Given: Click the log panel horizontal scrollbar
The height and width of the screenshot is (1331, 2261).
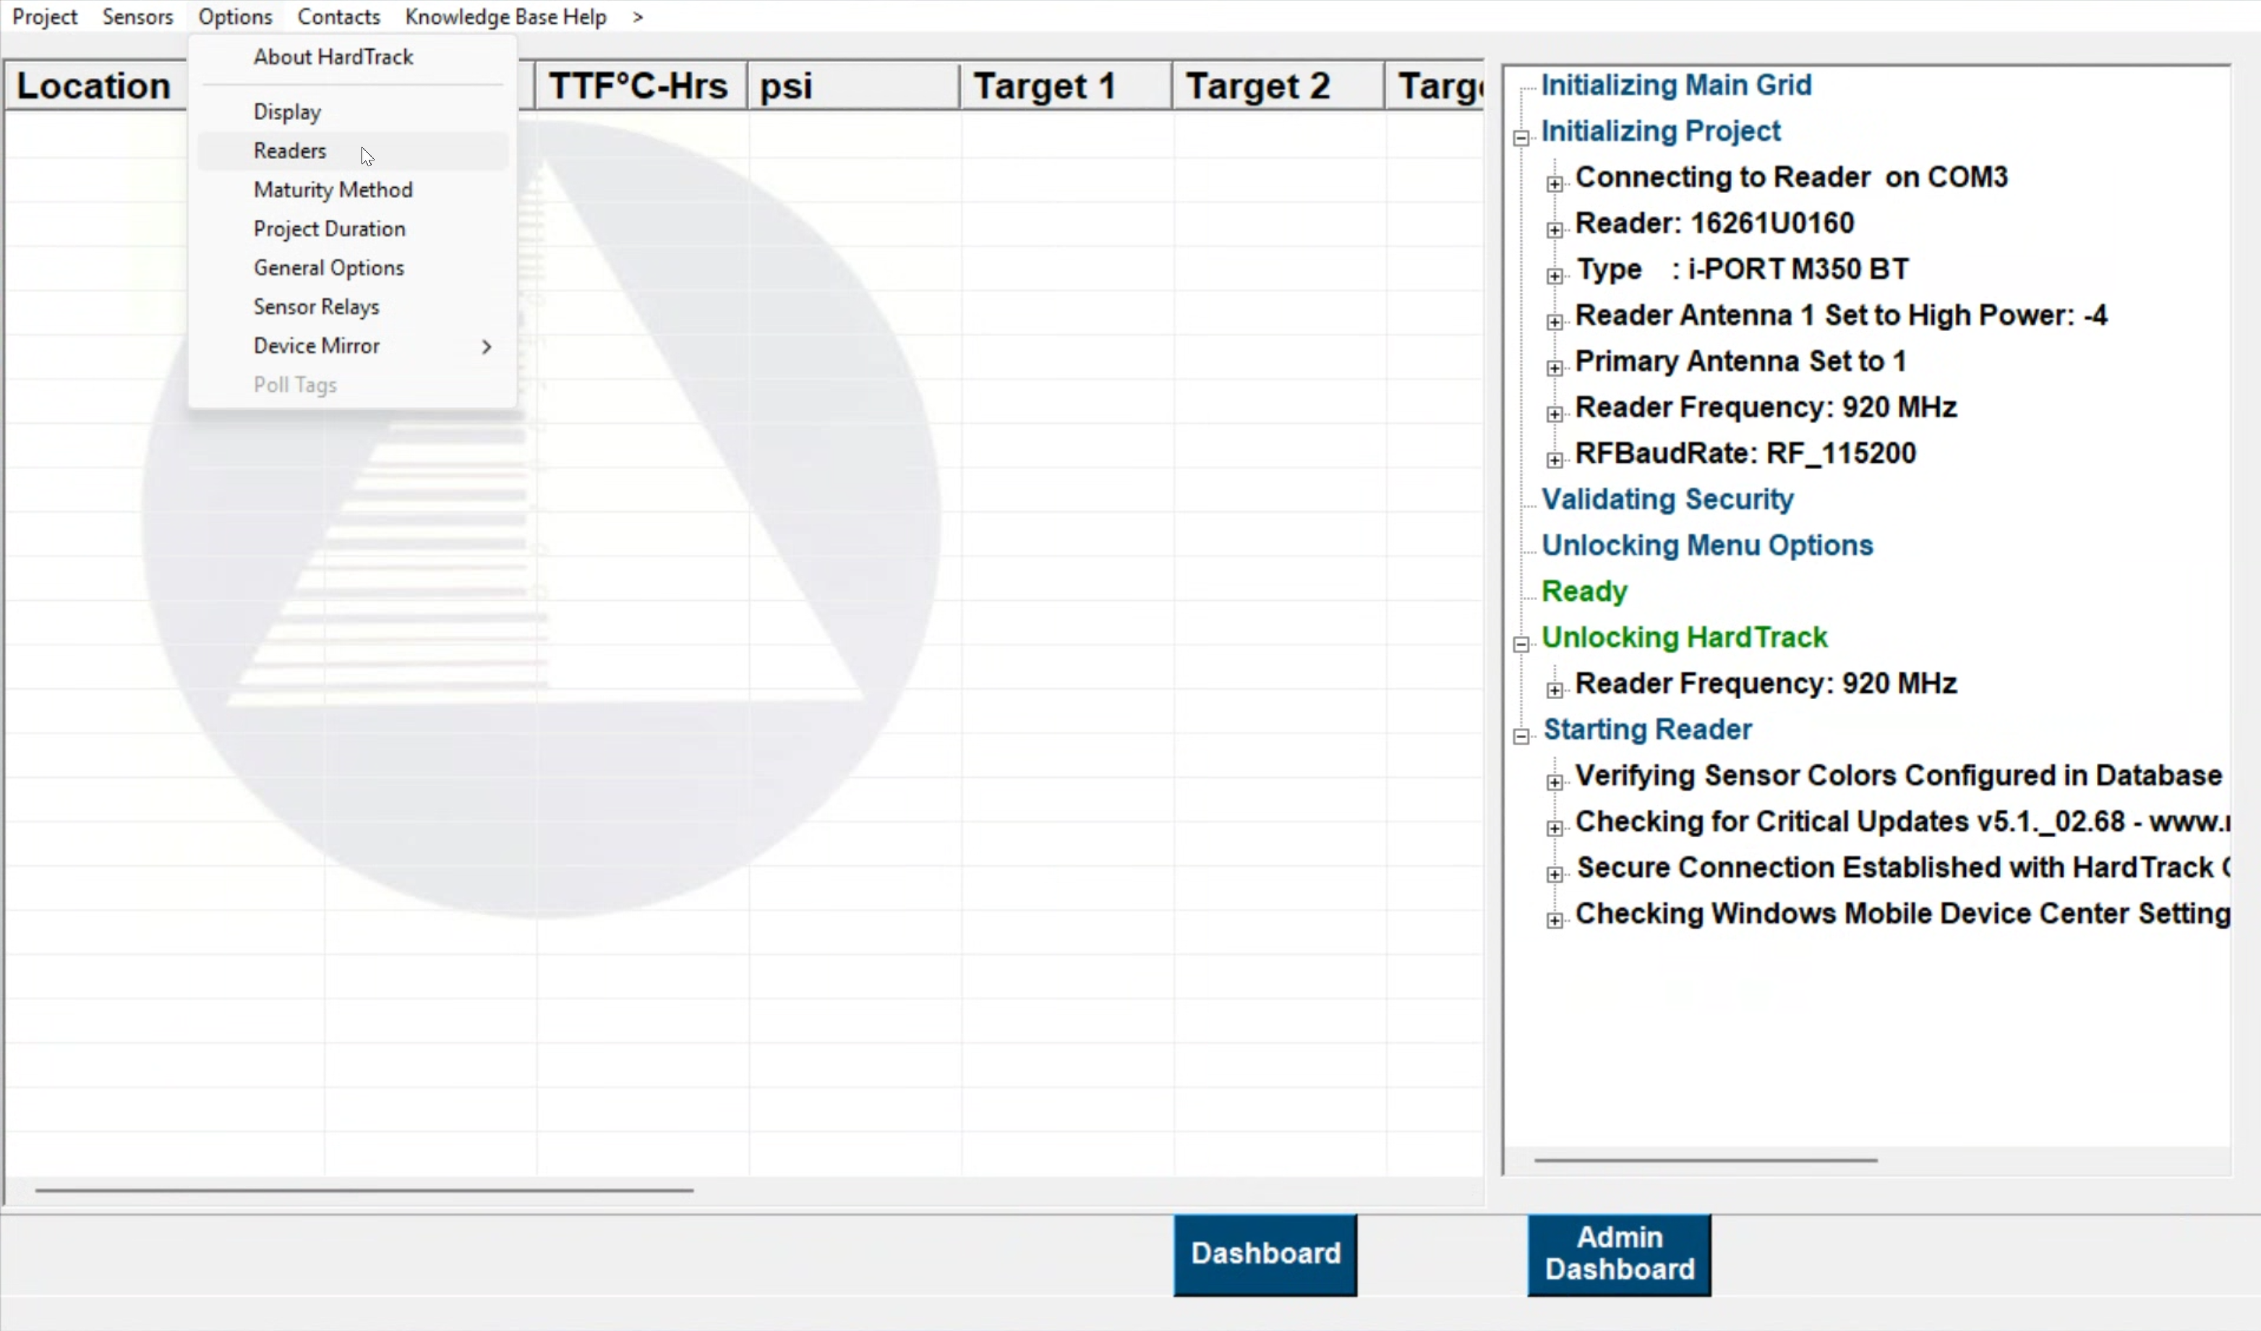Looking at the screenshot, I should 1705,1160.
